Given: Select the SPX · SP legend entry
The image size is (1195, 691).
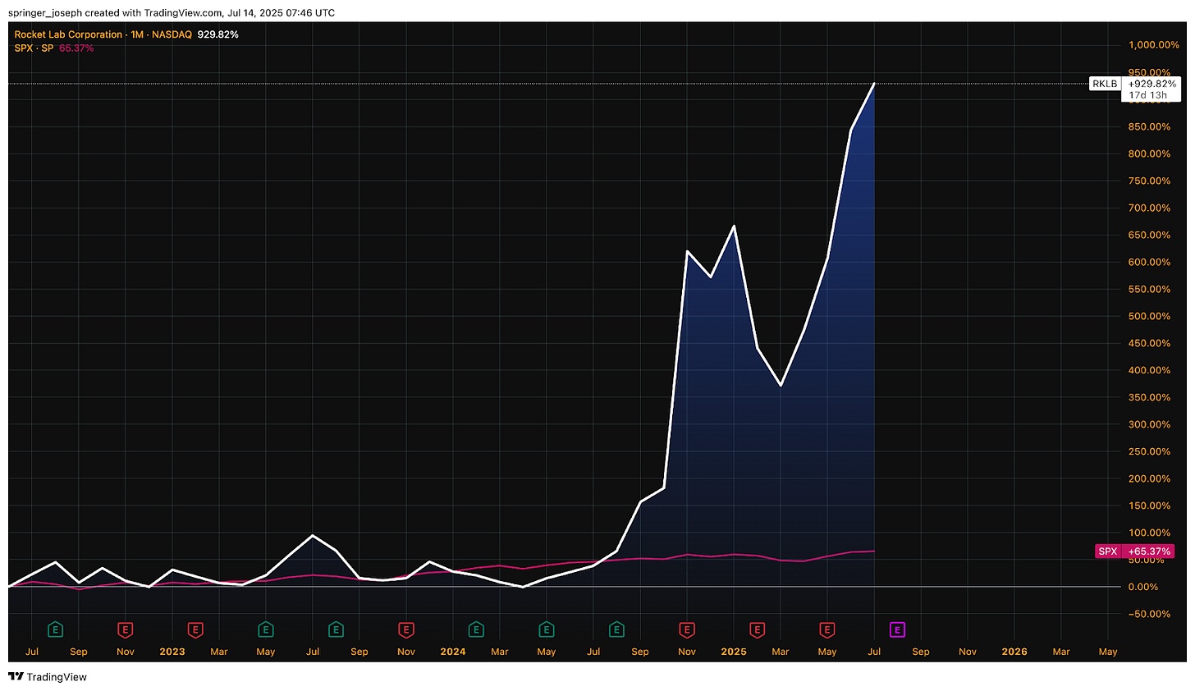Looking at the screenshot, I should (34, 48).
